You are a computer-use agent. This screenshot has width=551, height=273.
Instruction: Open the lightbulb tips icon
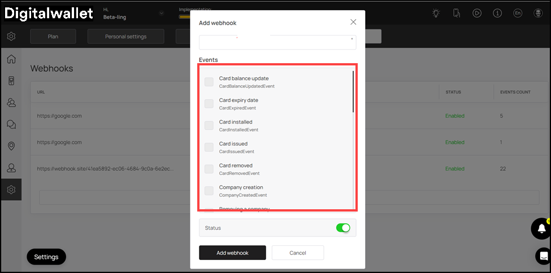pyautogui.click(x=436, y=14)
